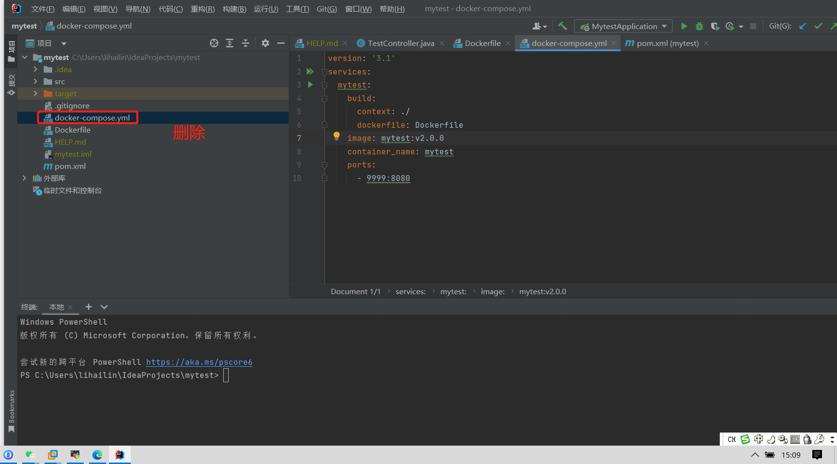Toggle fold marker on the build line

coord(325,99)
